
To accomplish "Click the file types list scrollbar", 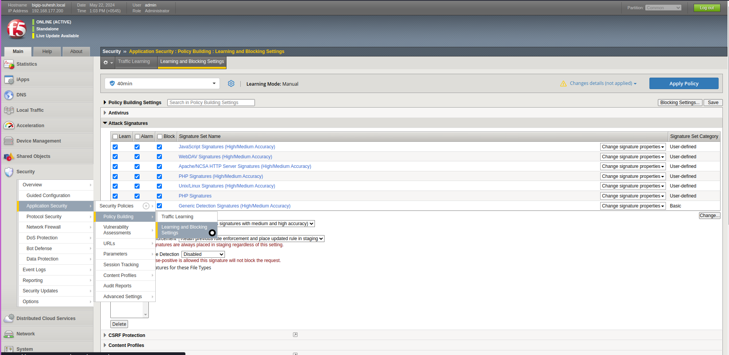I will tap(146, 310).
